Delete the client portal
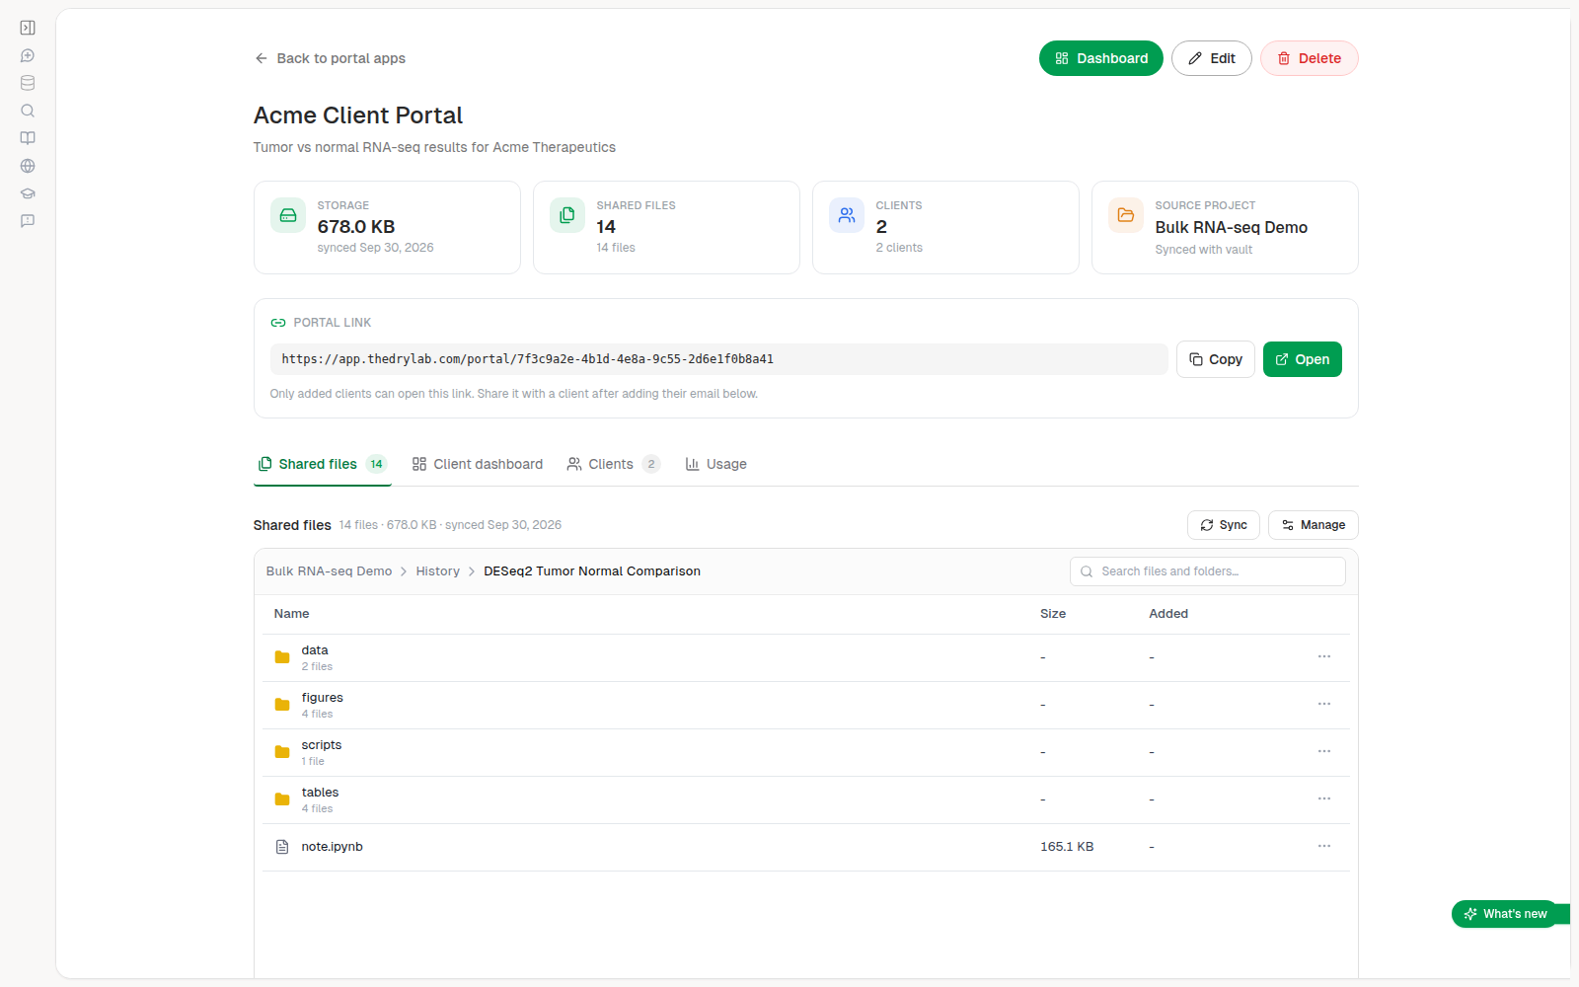Image resolution: width=1579 pixels, height=987 pixels. pyautogui.click(x=1310, y=58)
